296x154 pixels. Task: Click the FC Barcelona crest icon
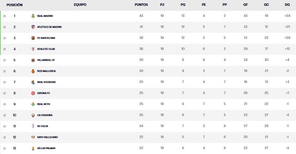click(x=33, y=38)
